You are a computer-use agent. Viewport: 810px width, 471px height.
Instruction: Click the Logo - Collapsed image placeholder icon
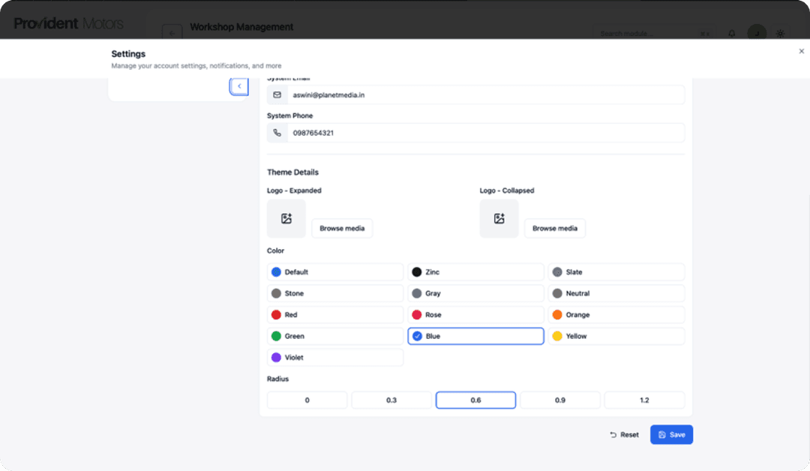click(x=499, y=219)
